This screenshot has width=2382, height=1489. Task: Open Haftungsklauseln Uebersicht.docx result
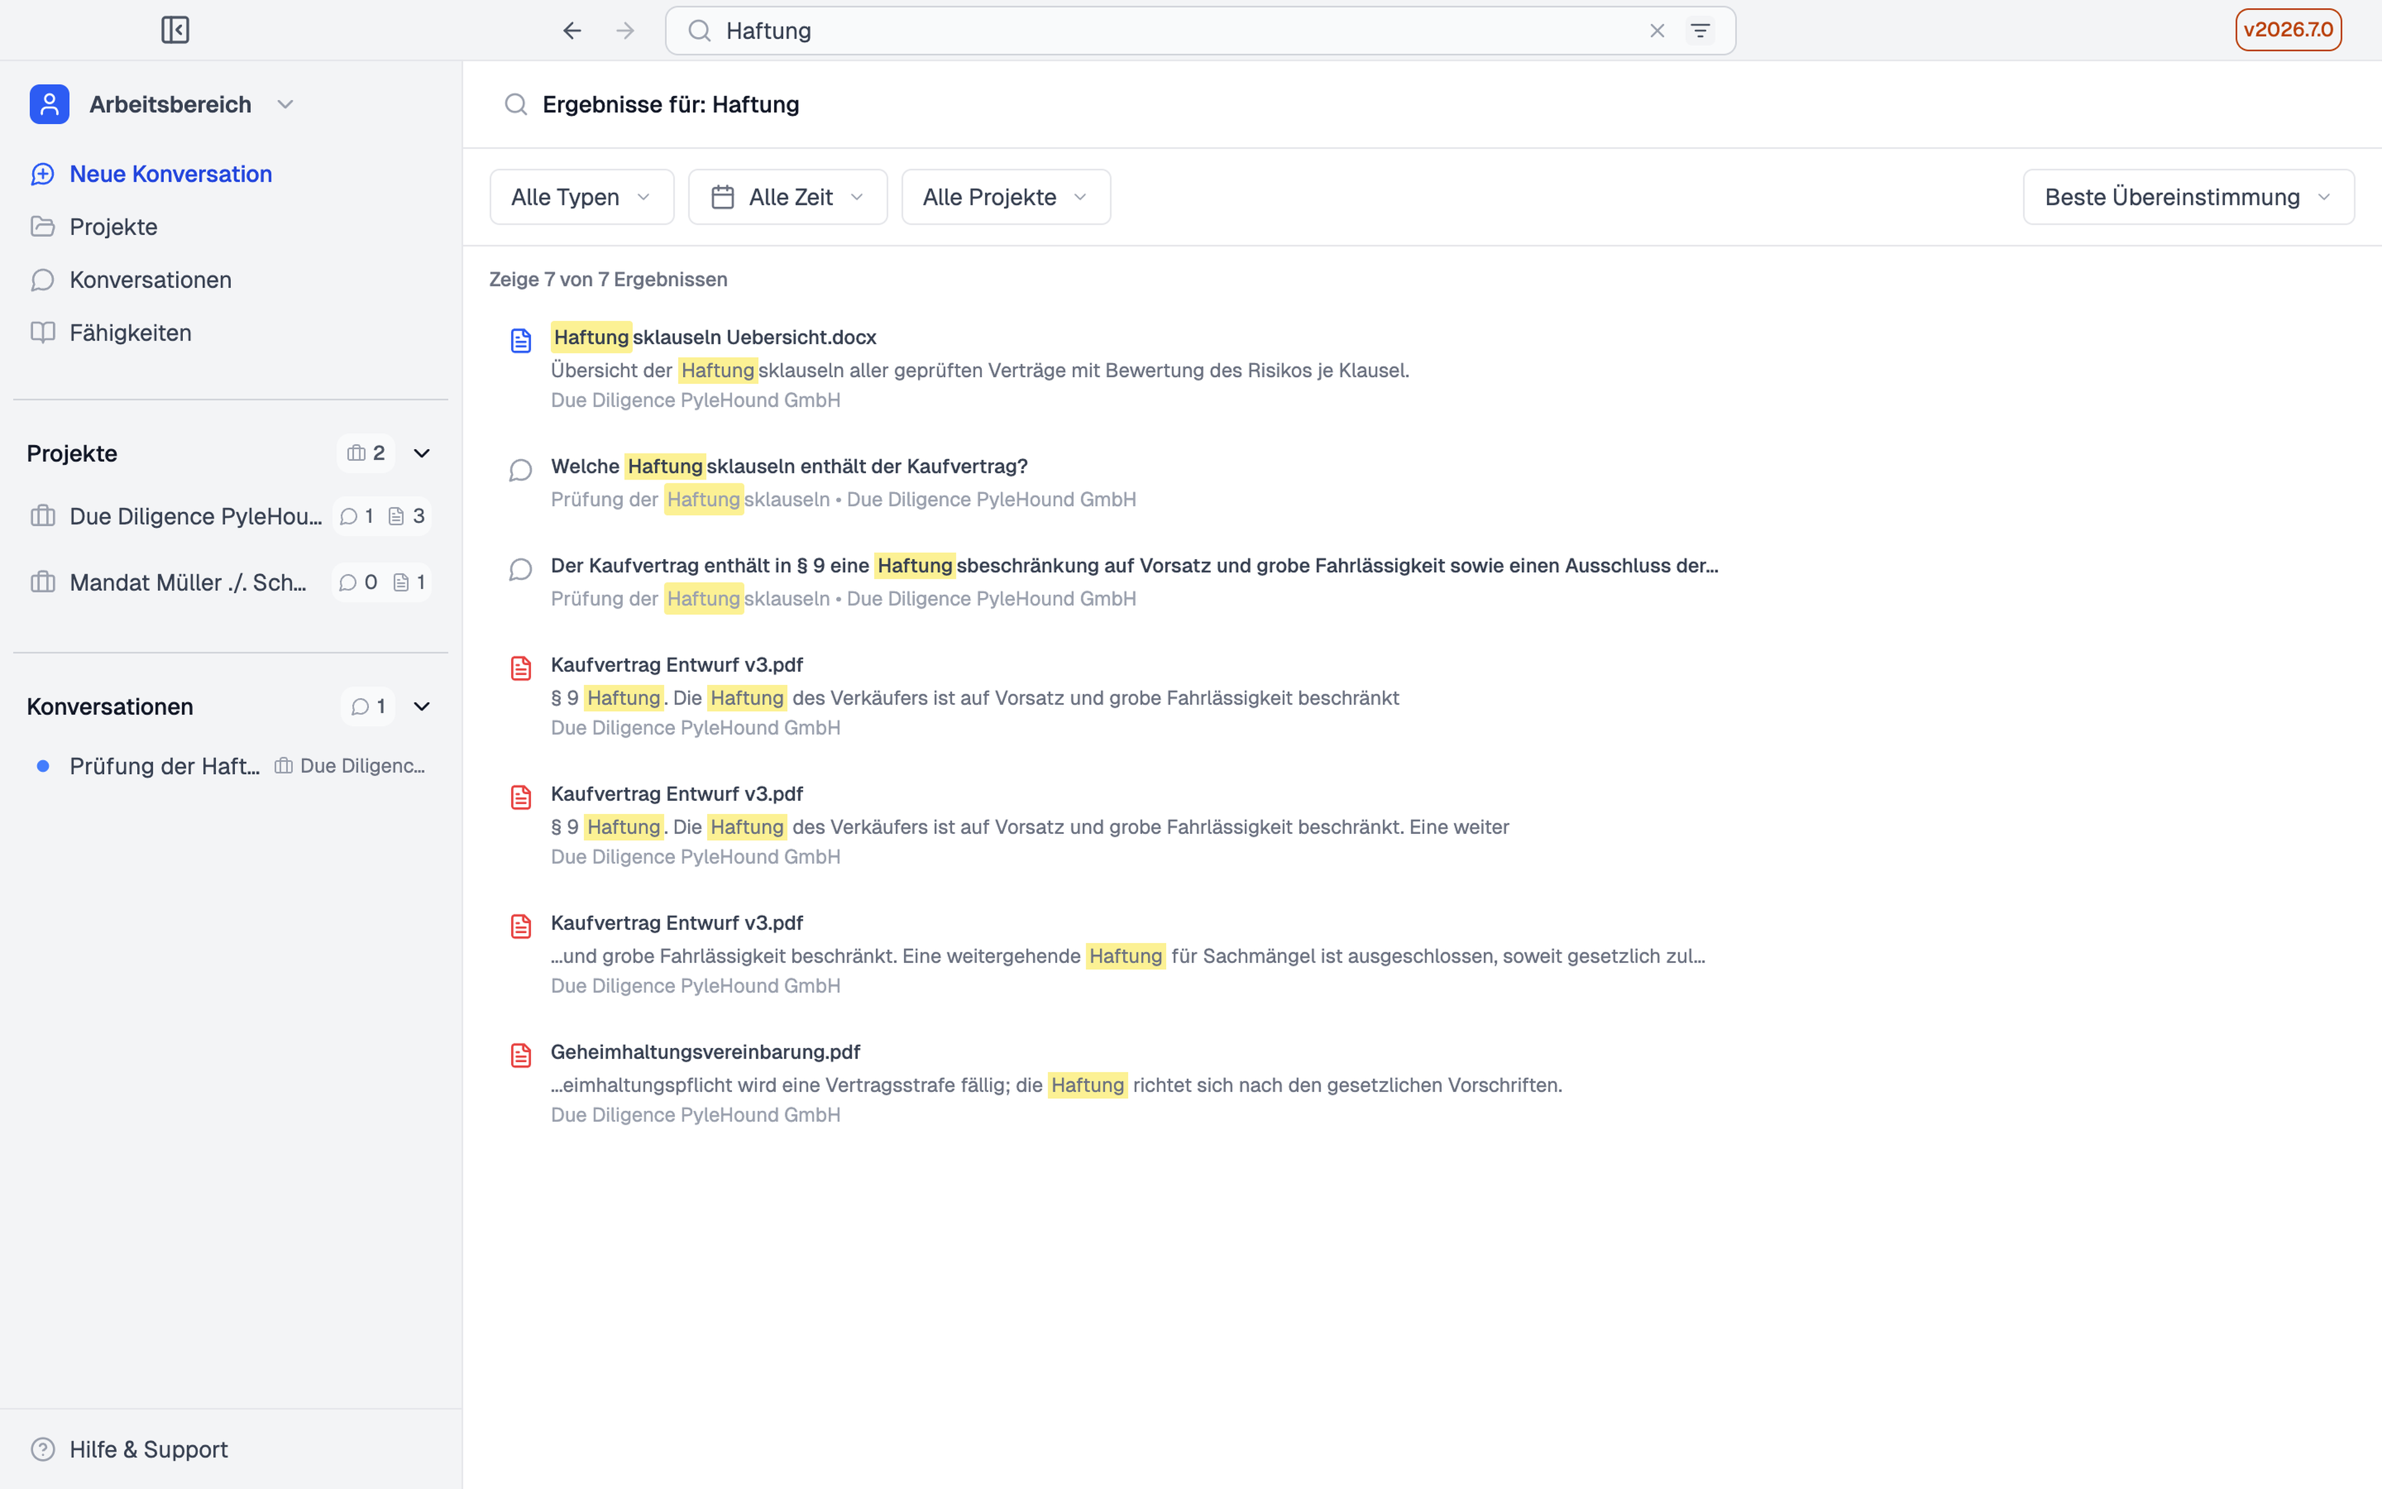click(713, 337)
